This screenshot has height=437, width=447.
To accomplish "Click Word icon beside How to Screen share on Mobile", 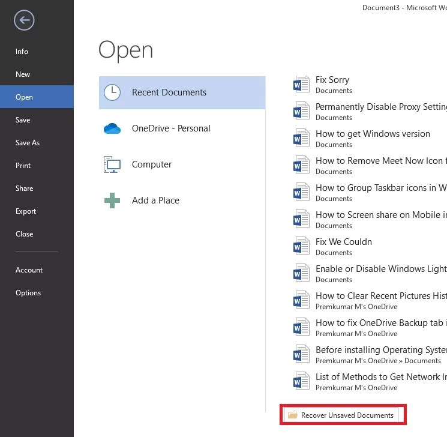I will point(301,219).
